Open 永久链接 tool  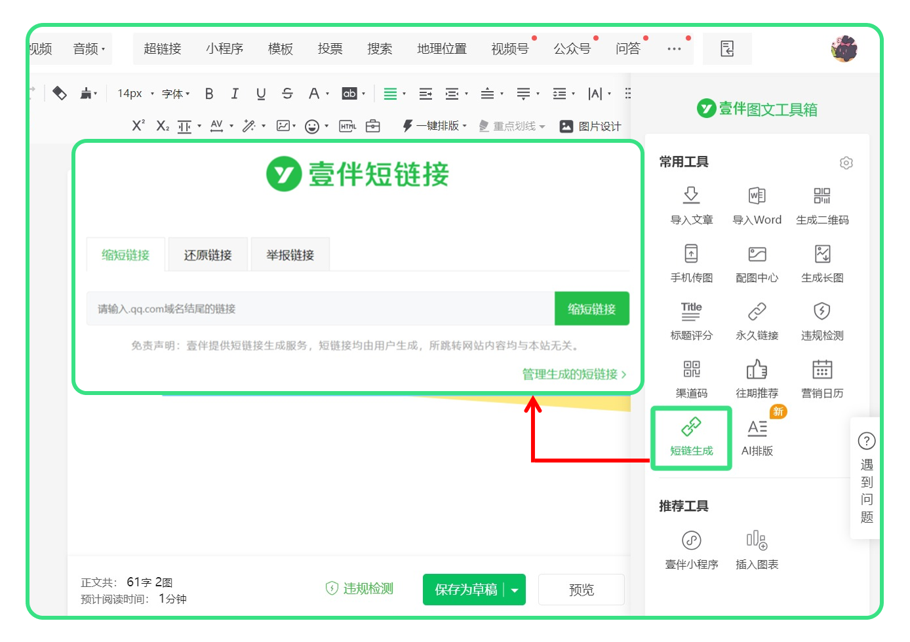757,321
